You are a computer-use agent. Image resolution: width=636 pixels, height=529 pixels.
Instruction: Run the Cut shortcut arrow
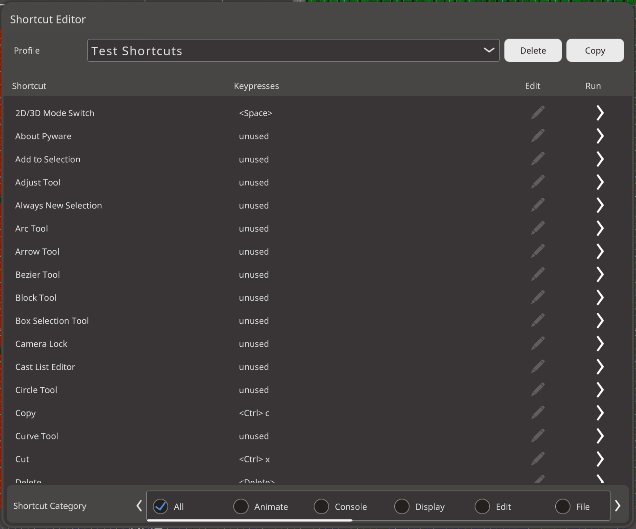pos(599,459)
